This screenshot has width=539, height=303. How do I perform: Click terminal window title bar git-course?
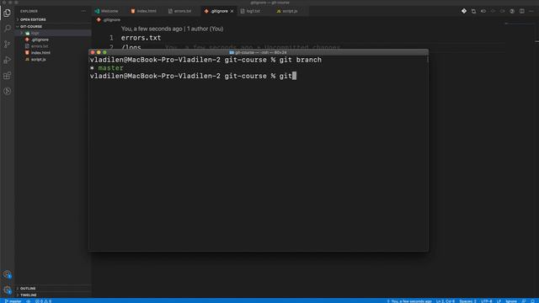click(259, 52)
